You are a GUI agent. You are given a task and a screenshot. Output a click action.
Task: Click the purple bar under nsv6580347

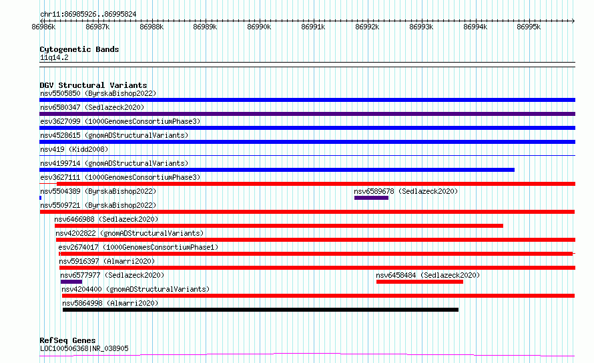click(307, 114)
